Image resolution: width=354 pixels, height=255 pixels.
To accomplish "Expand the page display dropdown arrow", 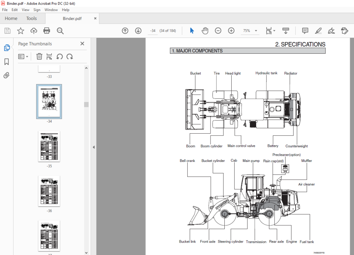I will 274,31.
